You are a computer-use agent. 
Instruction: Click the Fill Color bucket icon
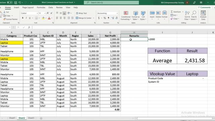[x=43, y=18]
